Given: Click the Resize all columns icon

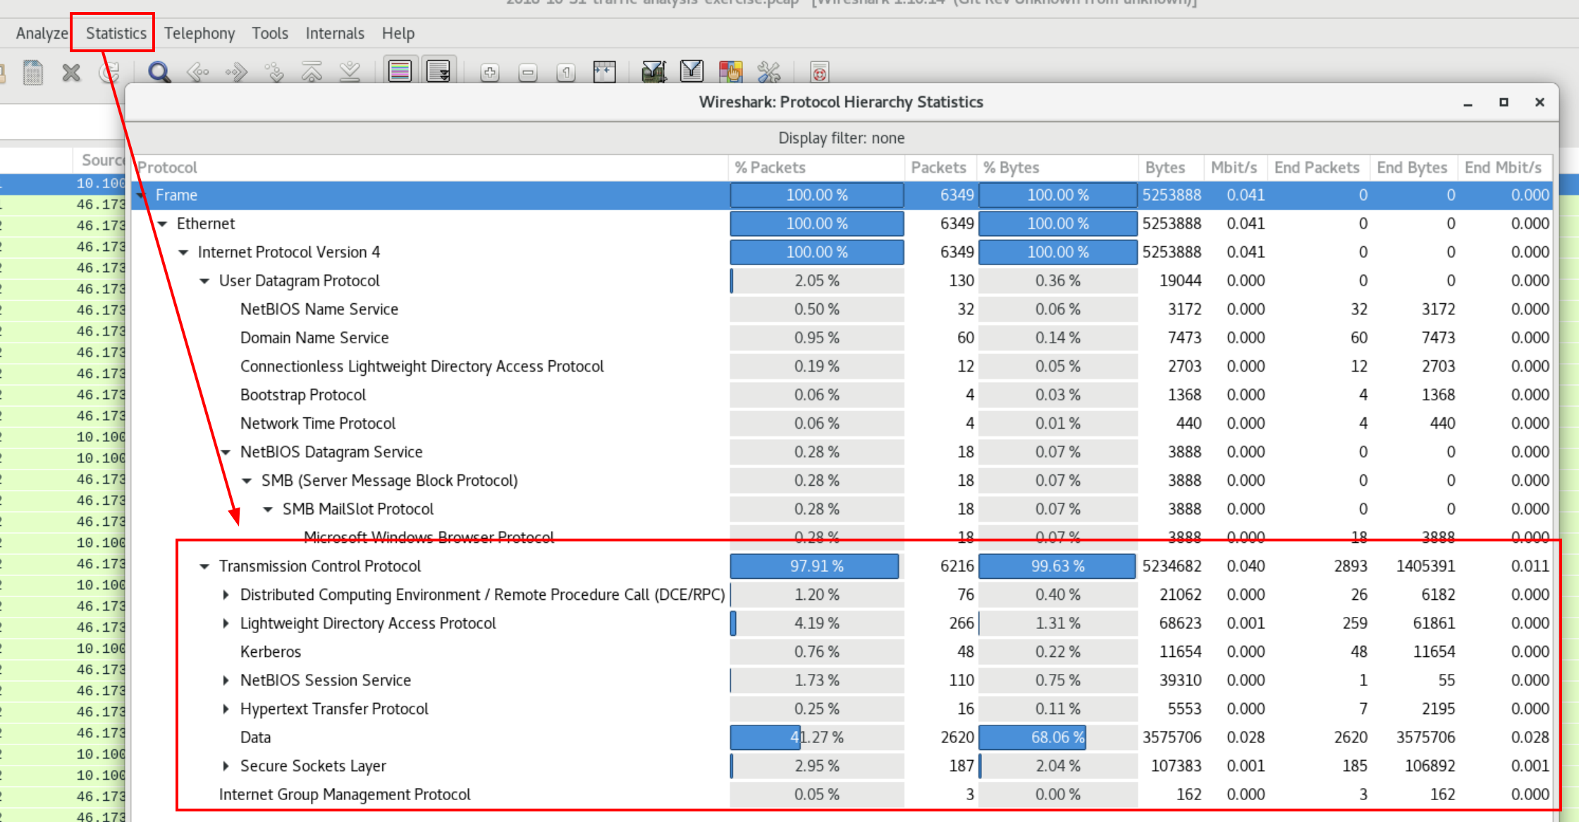Looking at the screenshot, I should coord(604,72).
